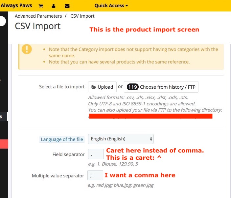Open the file language dropdown
Screen dimensions: 231x198
122,139
